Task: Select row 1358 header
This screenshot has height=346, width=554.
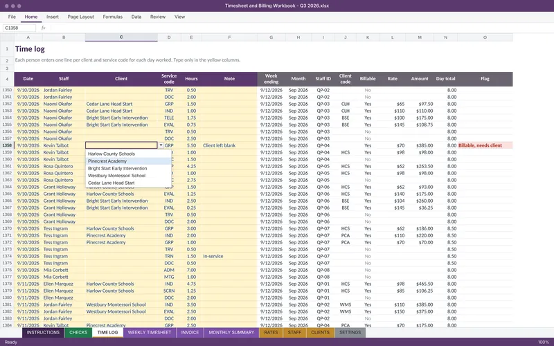Action: coord(7,145)
